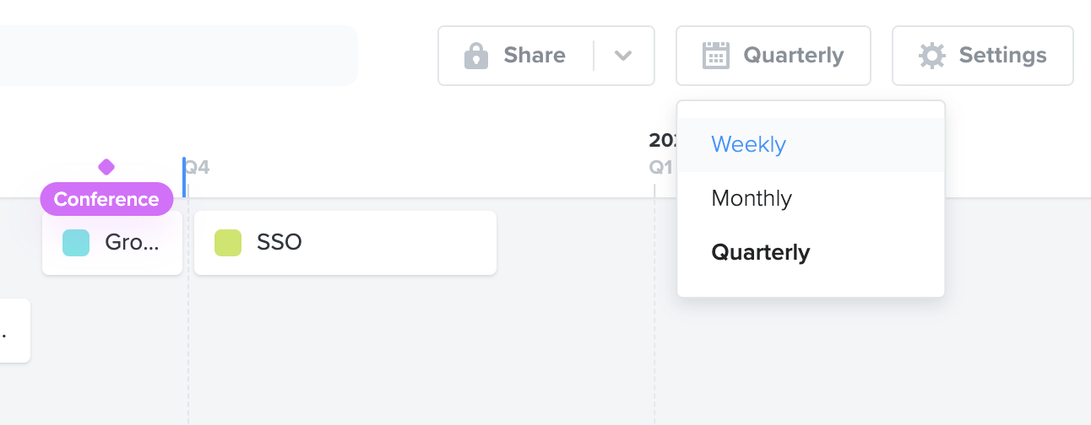Click the Q1 quarter header
This screenshot has height=425, width=1091.
(660, 167)
